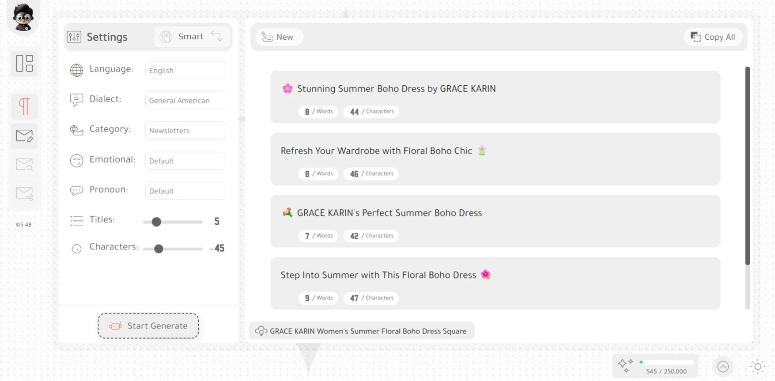Viewport: 775px width, 381px height.
Task: Click the 545 / 250,000 usage progress bar
Action: [x=667, y=362]
